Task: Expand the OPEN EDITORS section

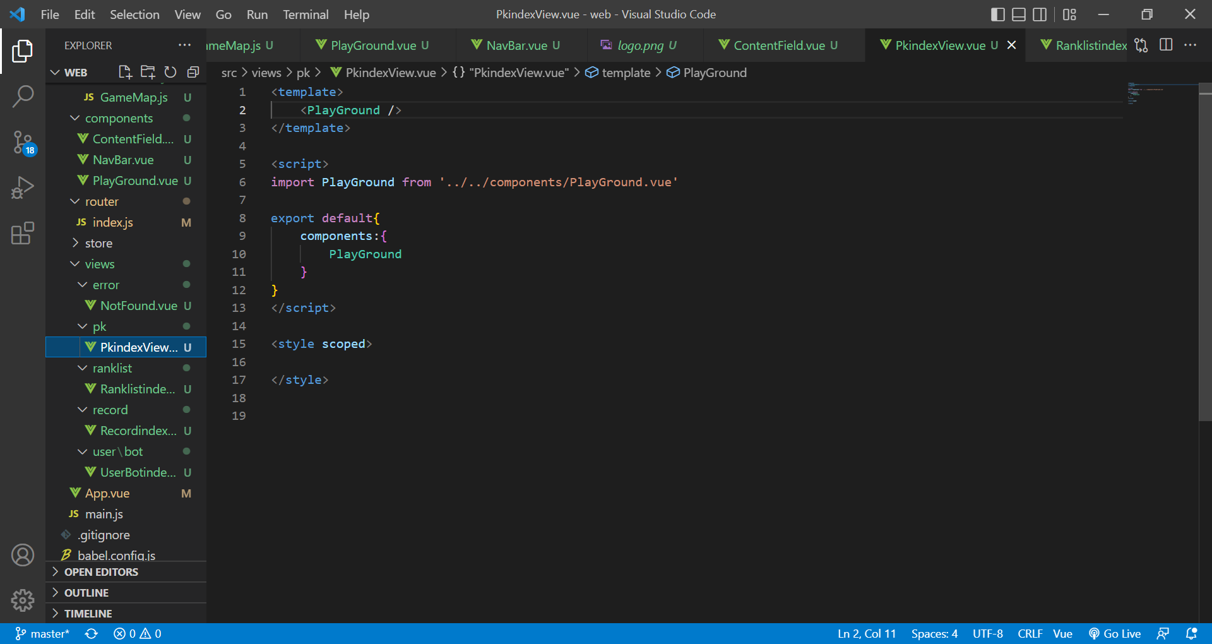Action: pyautogui.click(x=126, y=572)
